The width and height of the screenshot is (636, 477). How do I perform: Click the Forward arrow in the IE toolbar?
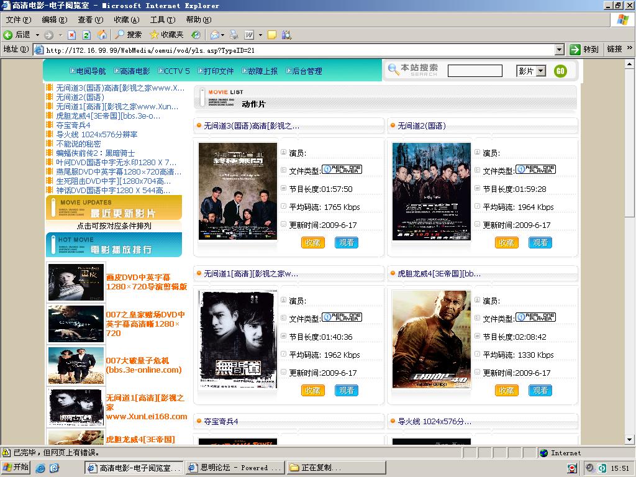[48, 35]
